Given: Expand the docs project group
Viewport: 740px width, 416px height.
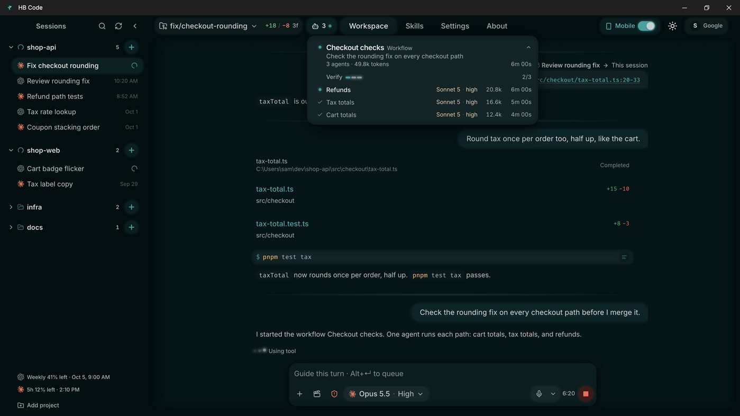Looking at the screenshot, I should (11, 227).
